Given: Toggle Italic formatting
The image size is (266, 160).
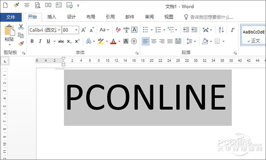Looking at the screenshot, I should coord(40,41).
